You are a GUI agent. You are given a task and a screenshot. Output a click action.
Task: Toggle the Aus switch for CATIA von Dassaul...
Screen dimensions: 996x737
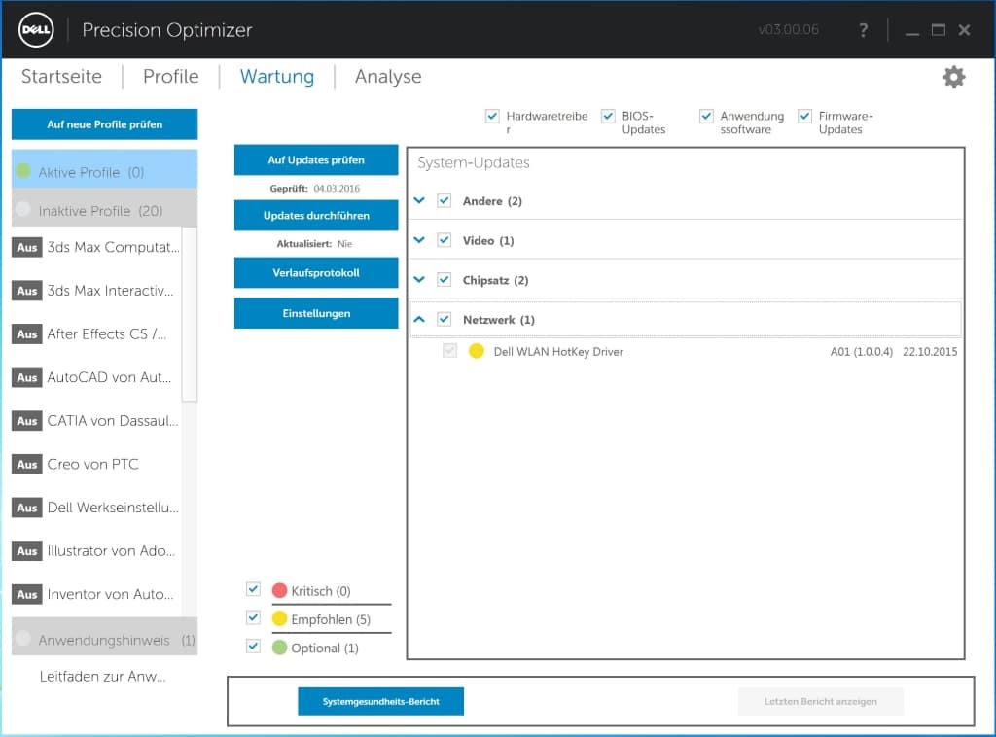pos(26,421)
